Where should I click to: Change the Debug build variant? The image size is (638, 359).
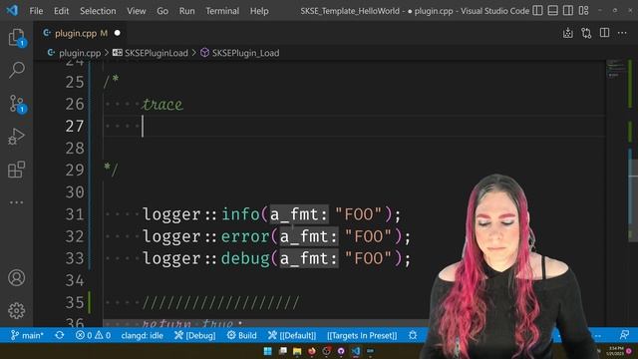coord(195,335)
